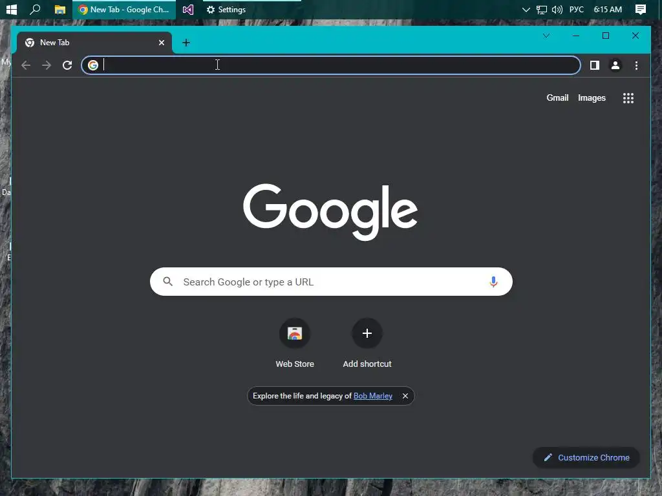Minimize the Chrome window
This screenshot has width=662, height=496.
[576, 36]
